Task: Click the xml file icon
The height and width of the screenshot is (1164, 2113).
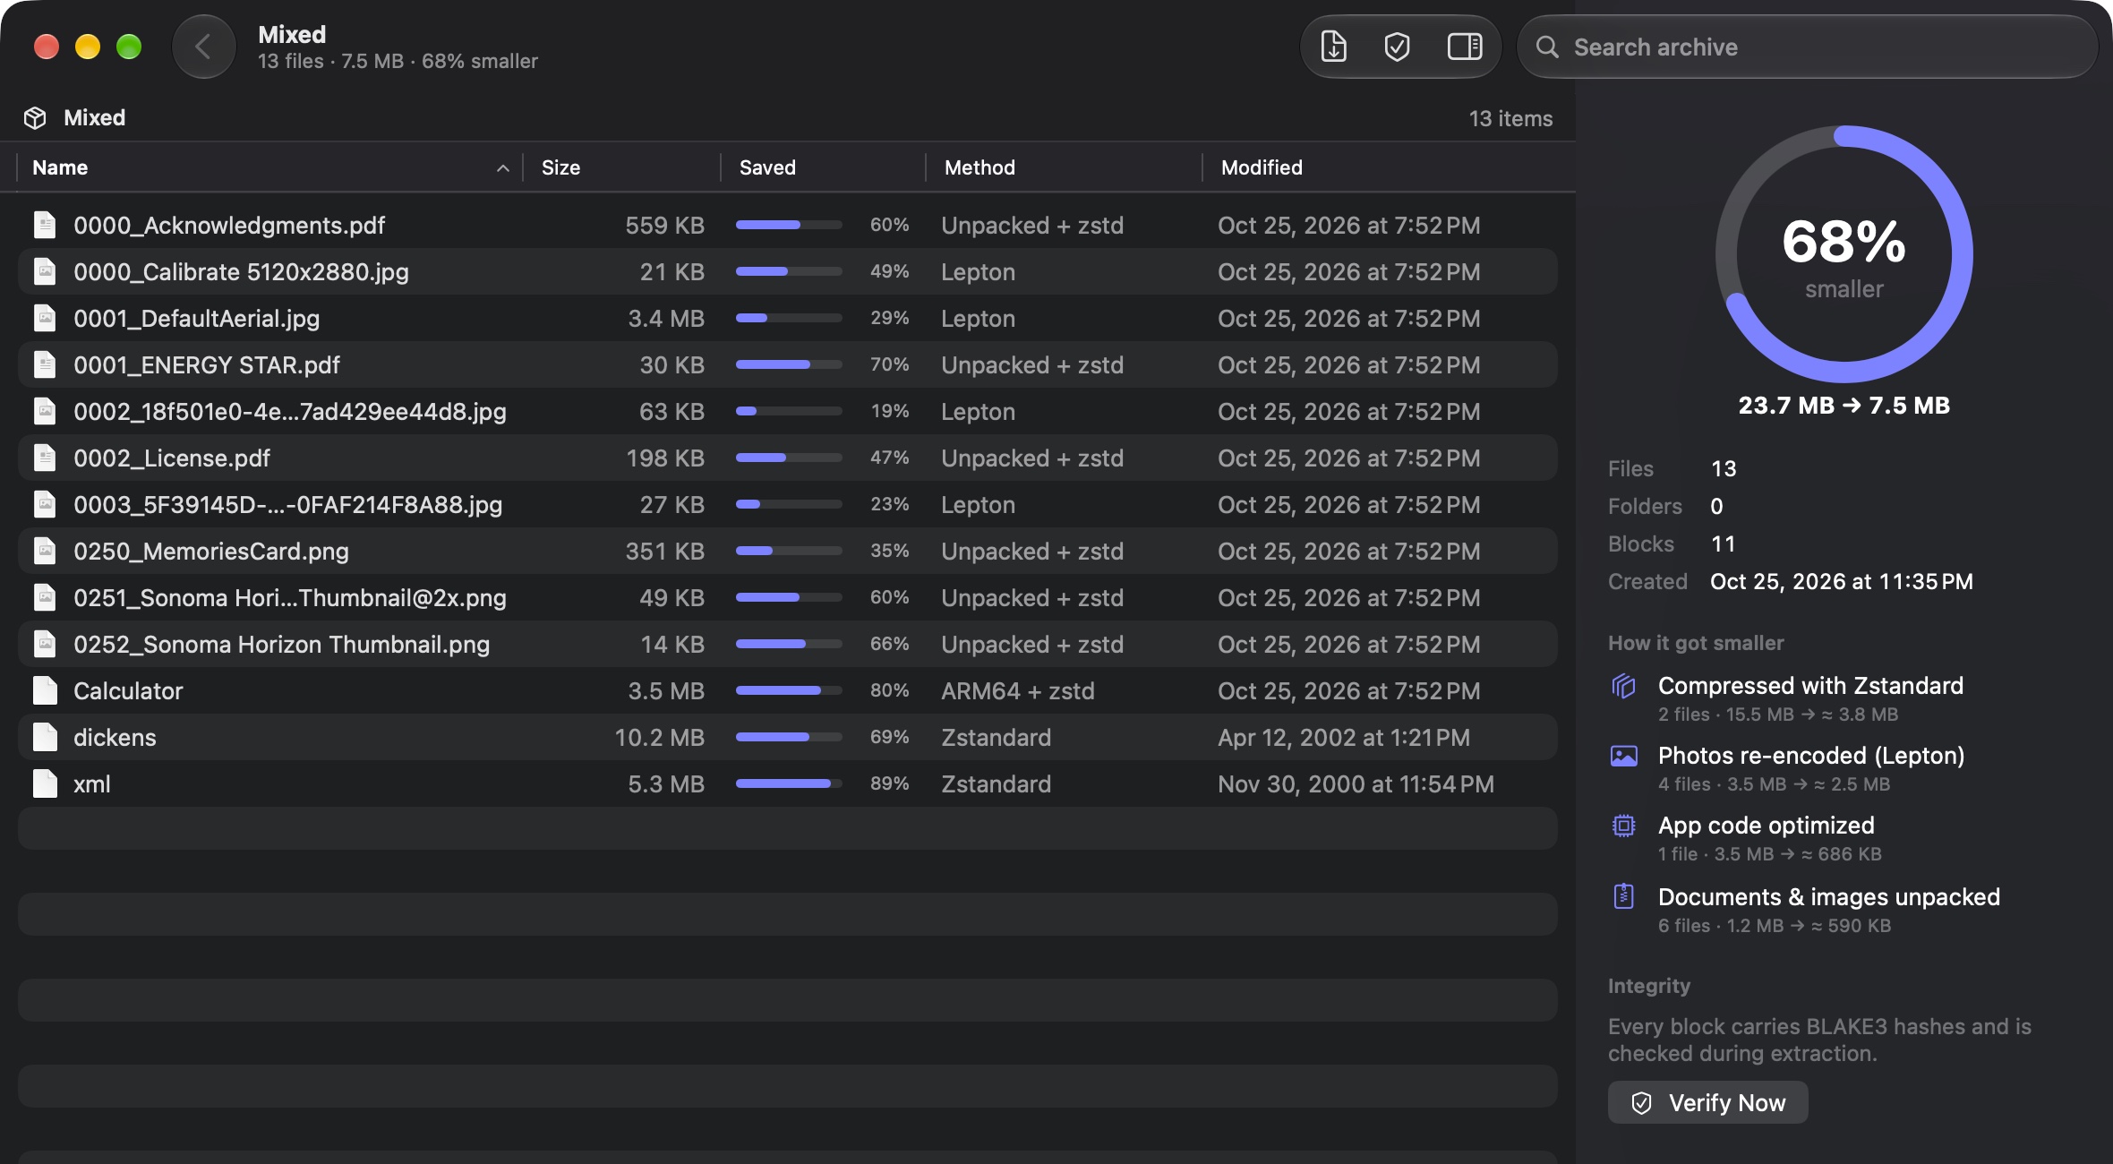Action: coord(45,783)
